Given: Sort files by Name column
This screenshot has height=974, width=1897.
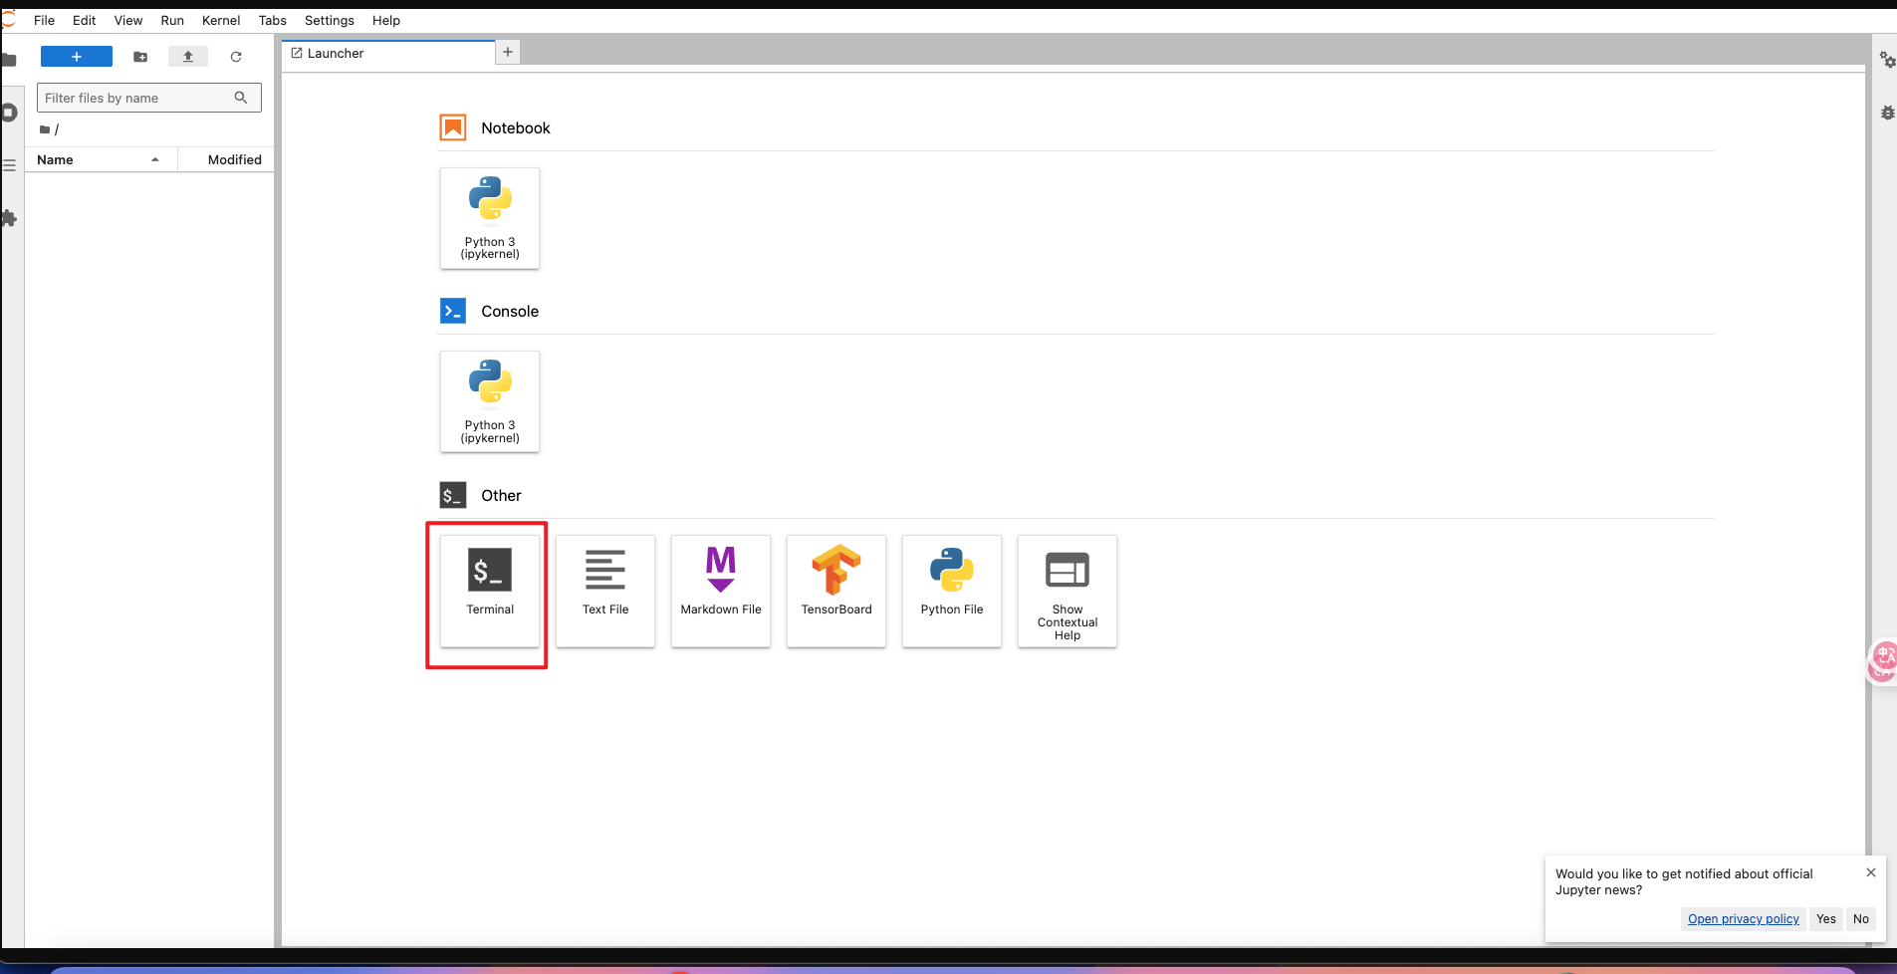Looking at the screenshot, I should point(101,159).
